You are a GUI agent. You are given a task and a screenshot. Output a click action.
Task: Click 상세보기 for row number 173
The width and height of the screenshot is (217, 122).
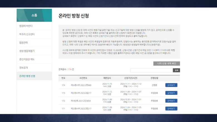(x=171, y=93)
